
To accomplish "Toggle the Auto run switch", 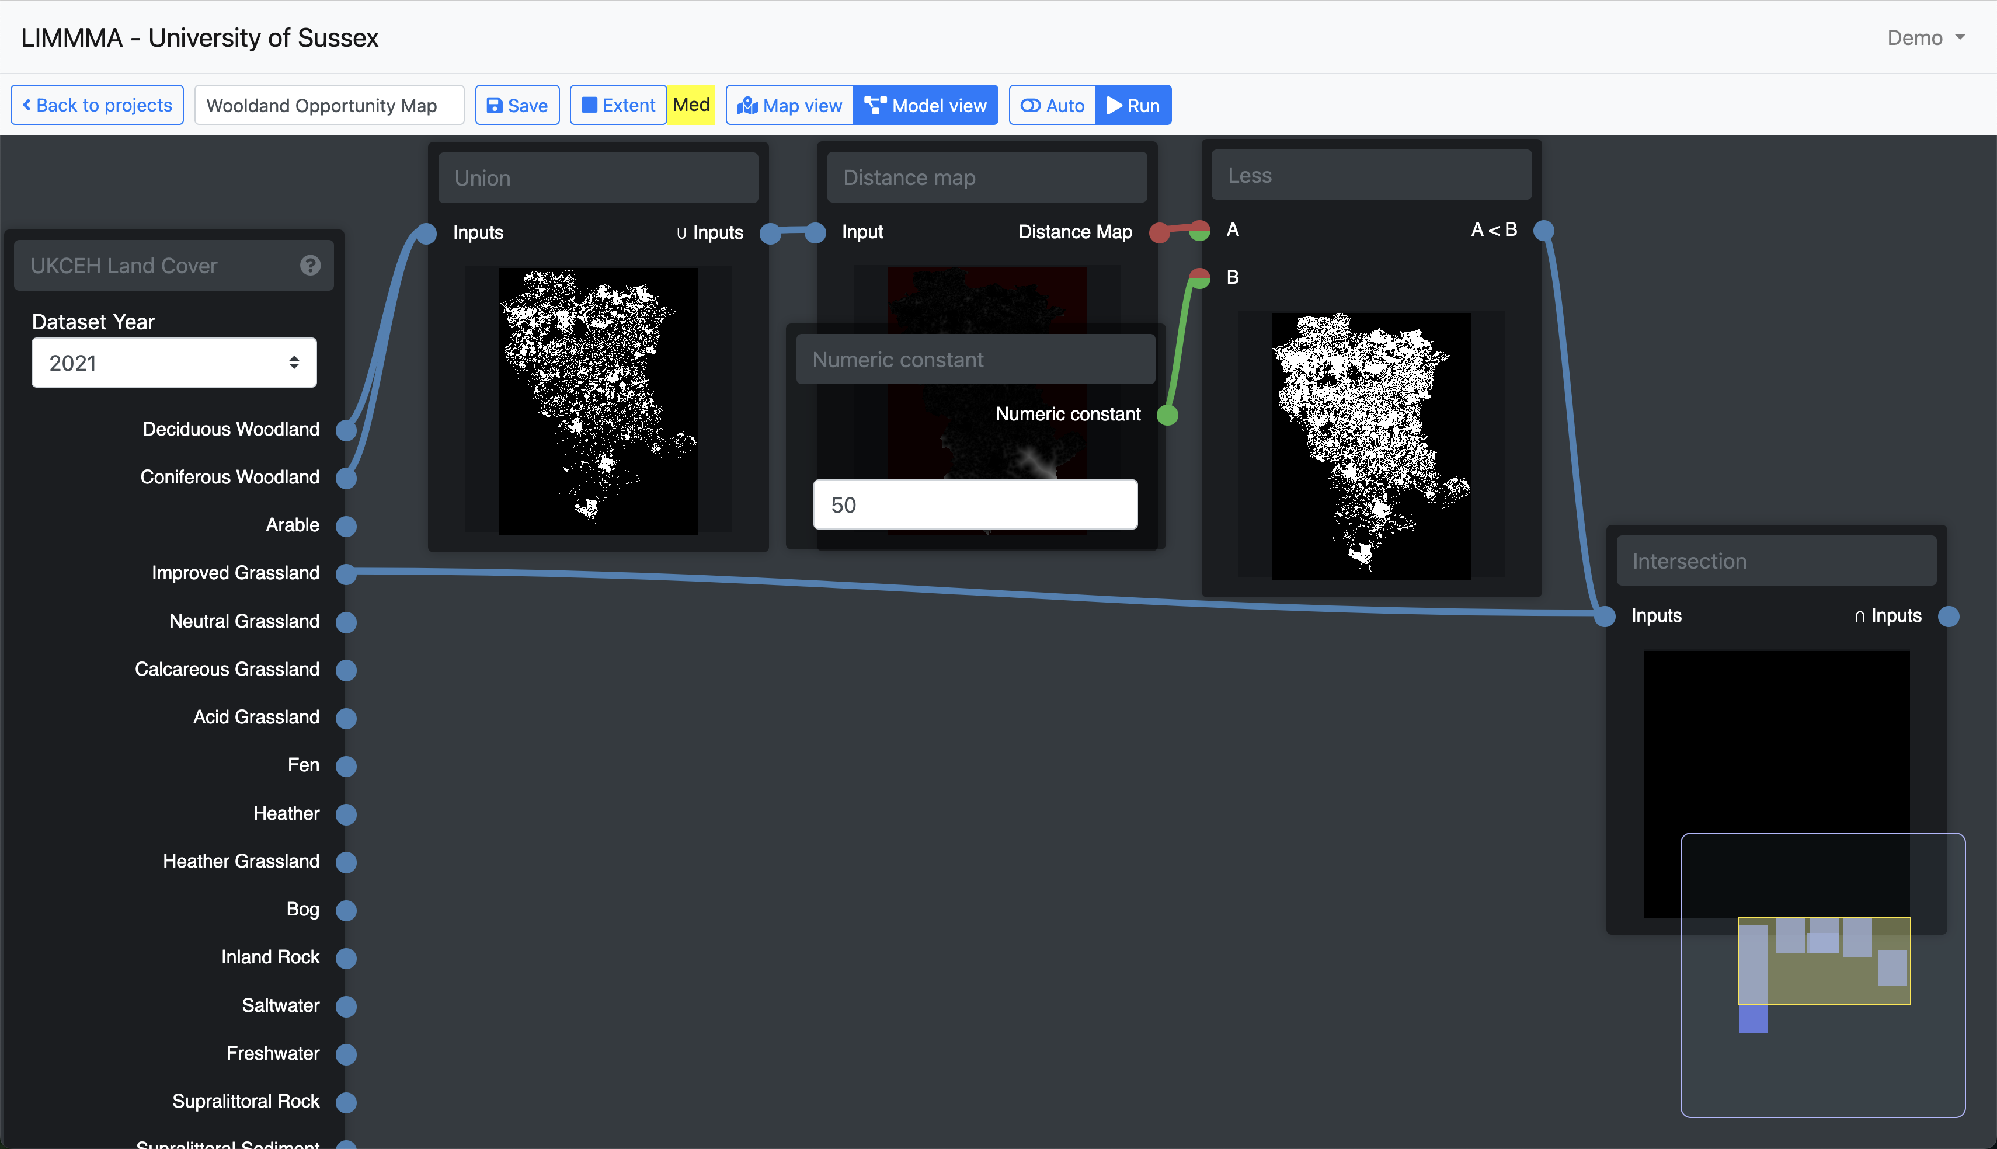I will click(1052, 105).
